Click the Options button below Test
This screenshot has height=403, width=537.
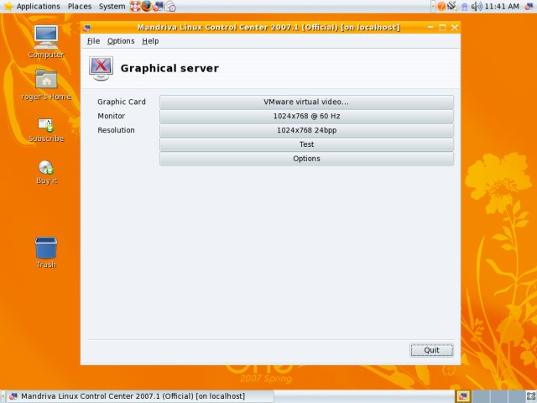pos(306,159)
